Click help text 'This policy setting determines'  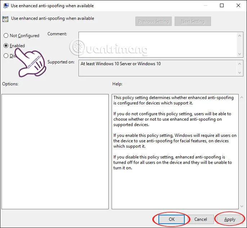click(x=173, y=100)
